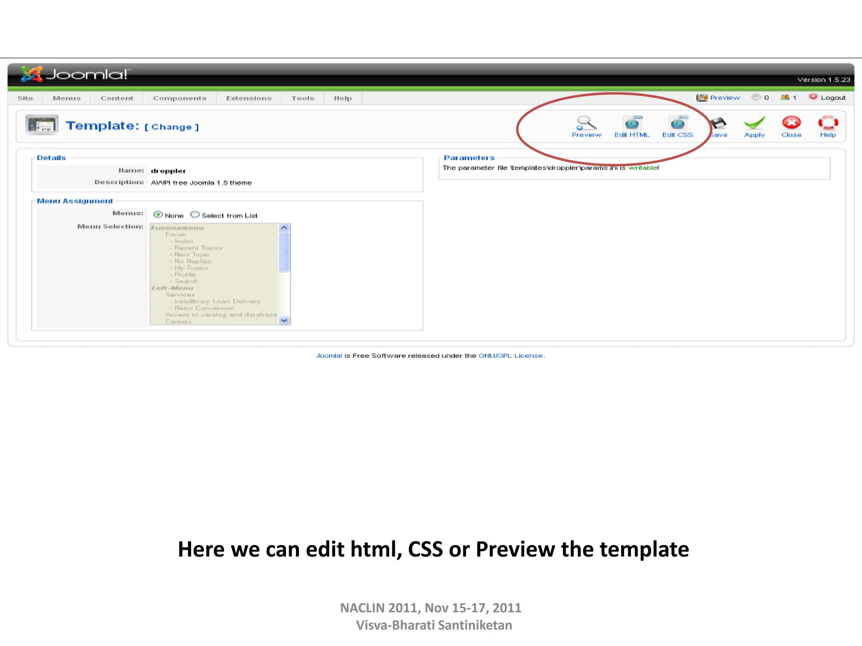
Task: Select '- Search' entry
Action: pyautogui.click(x=184, y=281)
